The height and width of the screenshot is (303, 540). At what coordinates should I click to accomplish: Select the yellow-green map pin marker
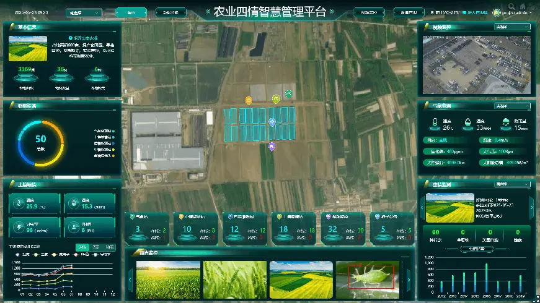pyautogui.click(x=276, y=100)
